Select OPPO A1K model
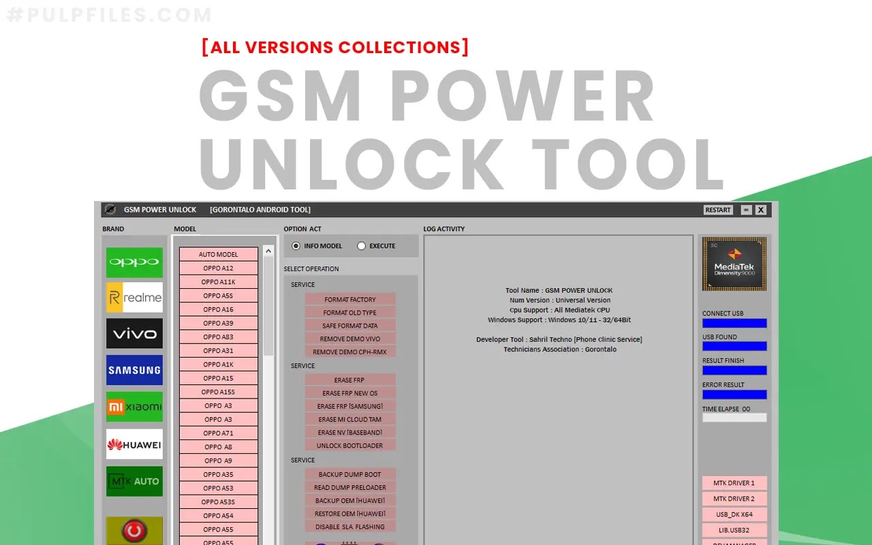The image size is (872, 545). [x=219, y=364]
